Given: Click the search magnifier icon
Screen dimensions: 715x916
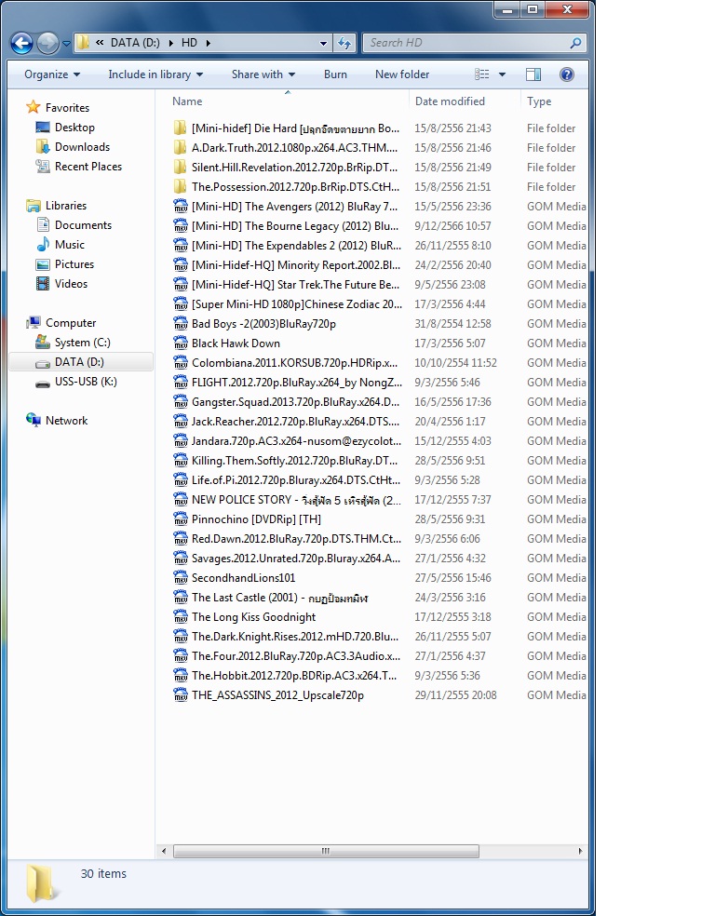Looking at the screenshot, I should pyautogui.click(x=575, y=43).
